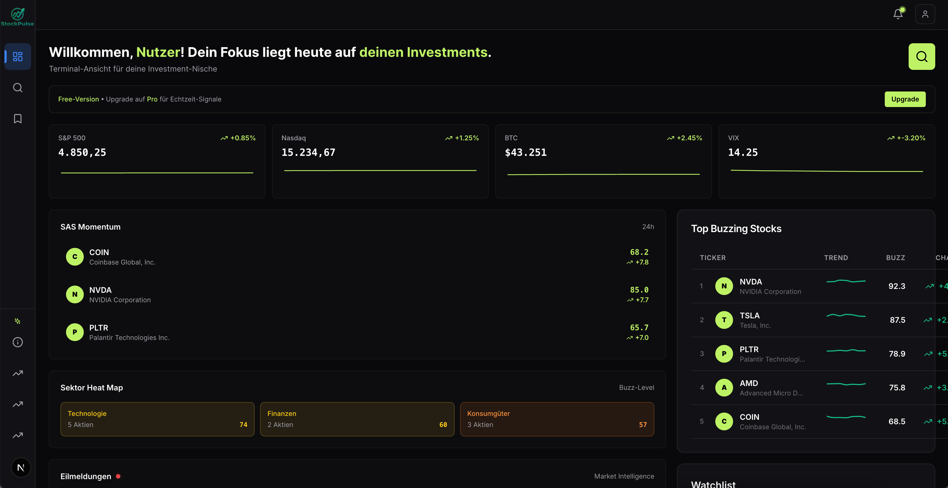Click the COIN buzz value 68.5
Image resolution: width=948 pixels, height=488 pixels.
pyautogui.click(x=896, y=421)
